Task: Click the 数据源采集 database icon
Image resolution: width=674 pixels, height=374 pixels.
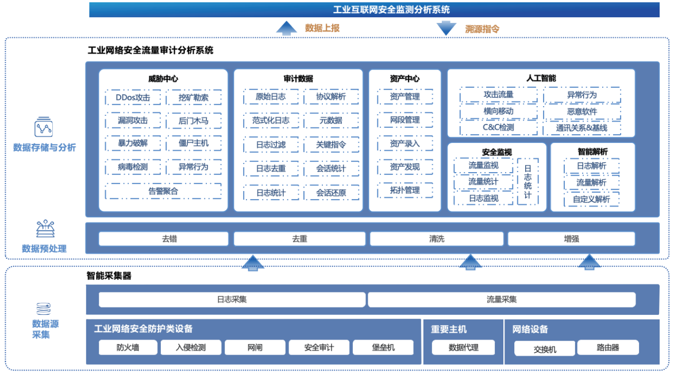Action: (44, 308)
